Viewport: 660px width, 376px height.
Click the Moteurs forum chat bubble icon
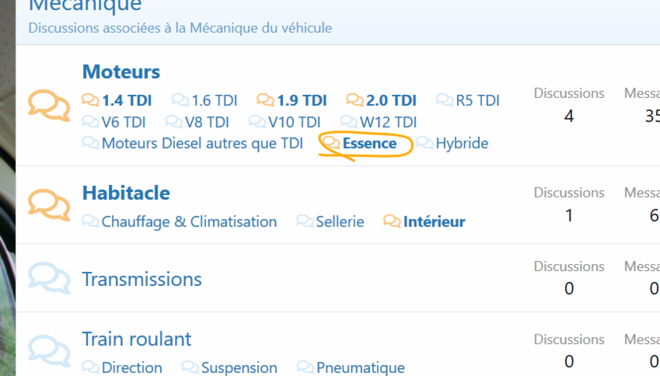[x=49, y=106]
